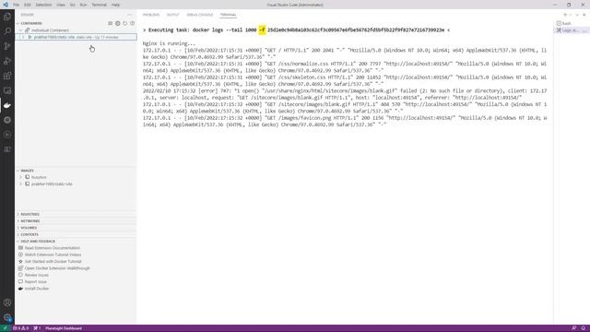Open the Source Control view
Screen dimensions: 590x332
tap(7, 46)
